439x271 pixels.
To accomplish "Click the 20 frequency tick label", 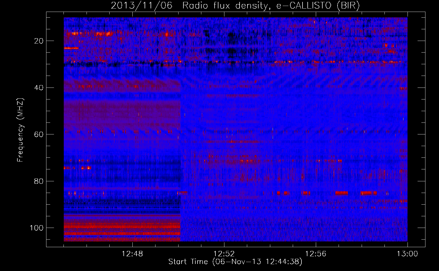I will tap(39, 41).
